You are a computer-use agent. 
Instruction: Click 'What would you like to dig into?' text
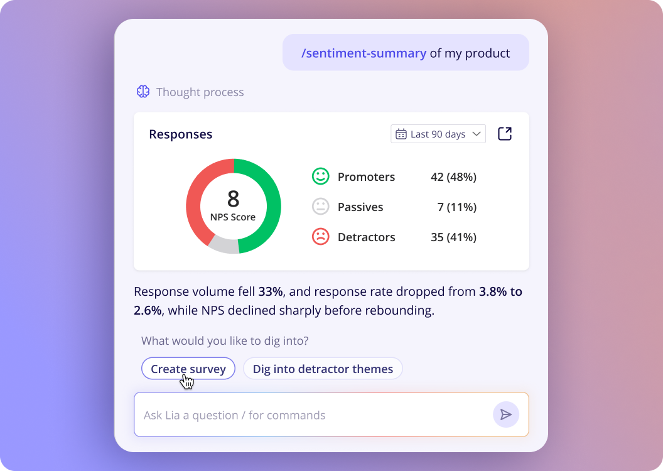[x=225, y=341]
